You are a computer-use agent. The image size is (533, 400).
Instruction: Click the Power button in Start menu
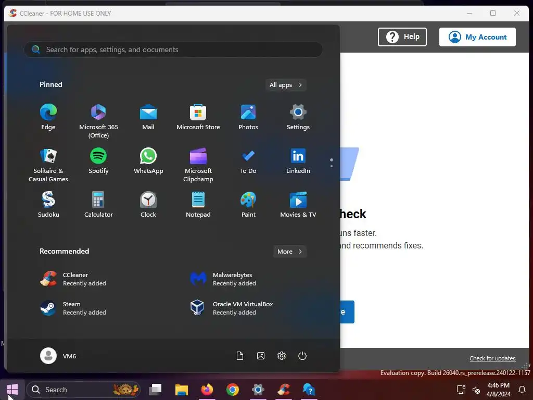coord(302,356)
